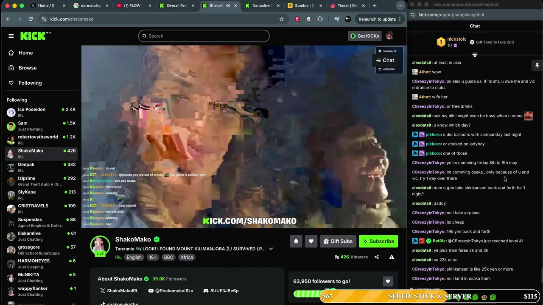
Task: Go forward in Chrome browser
Action: click(19, 19)
